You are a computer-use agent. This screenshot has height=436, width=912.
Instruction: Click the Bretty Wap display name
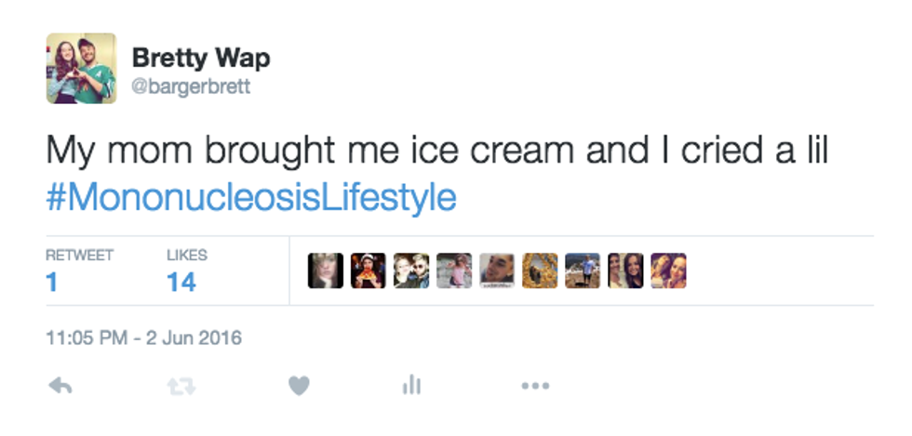[200, 58]
